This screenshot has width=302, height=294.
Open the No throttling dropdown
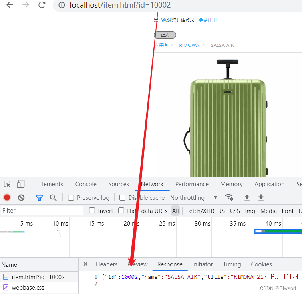[x=194, y=198]
